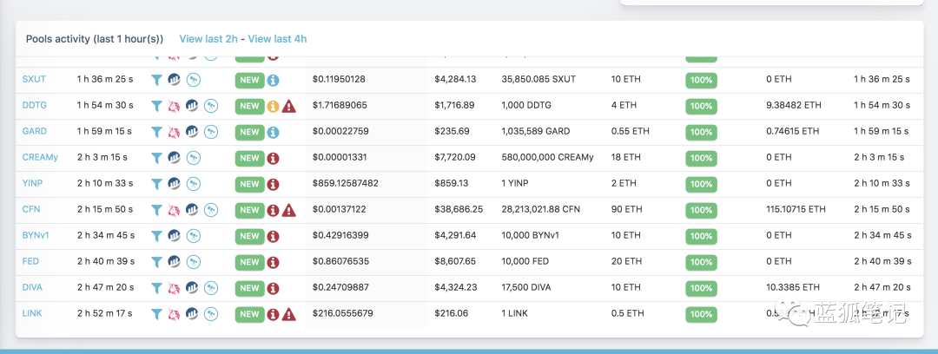Click the blue info icon beside SXUT
The width and height of the screenshot is (938, 354).
point(273,80)
